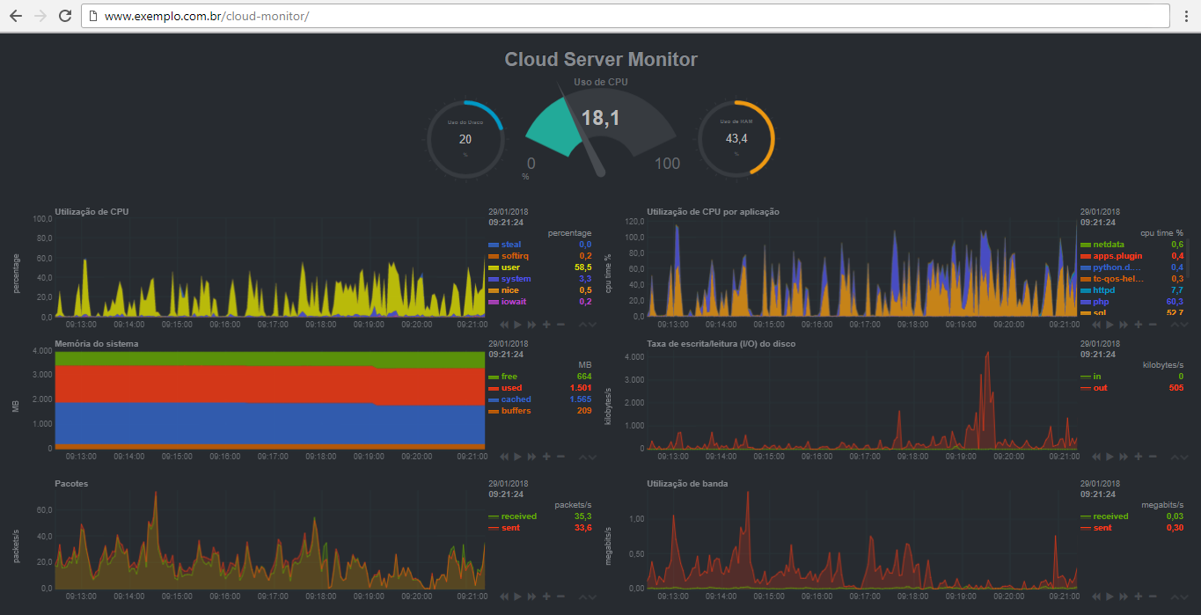Collapse the Memória do sistema chart height
The image size is (1201, 615).
584,456
